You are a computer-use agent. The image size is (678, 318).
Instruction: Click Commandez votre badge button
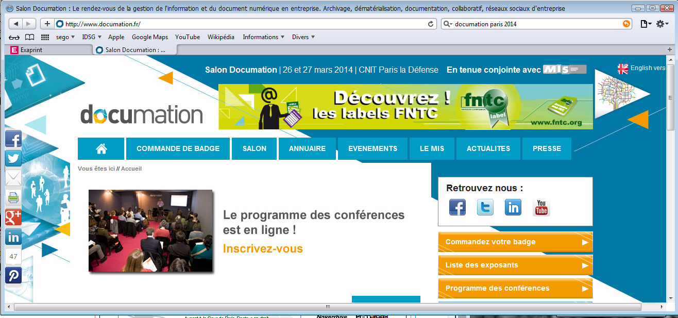515,242
